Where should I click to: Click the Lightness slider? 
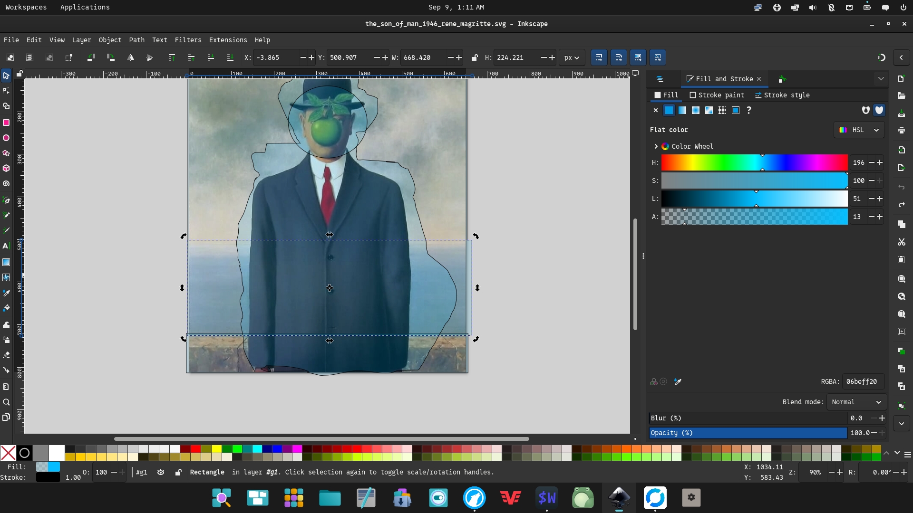[754, 199]
